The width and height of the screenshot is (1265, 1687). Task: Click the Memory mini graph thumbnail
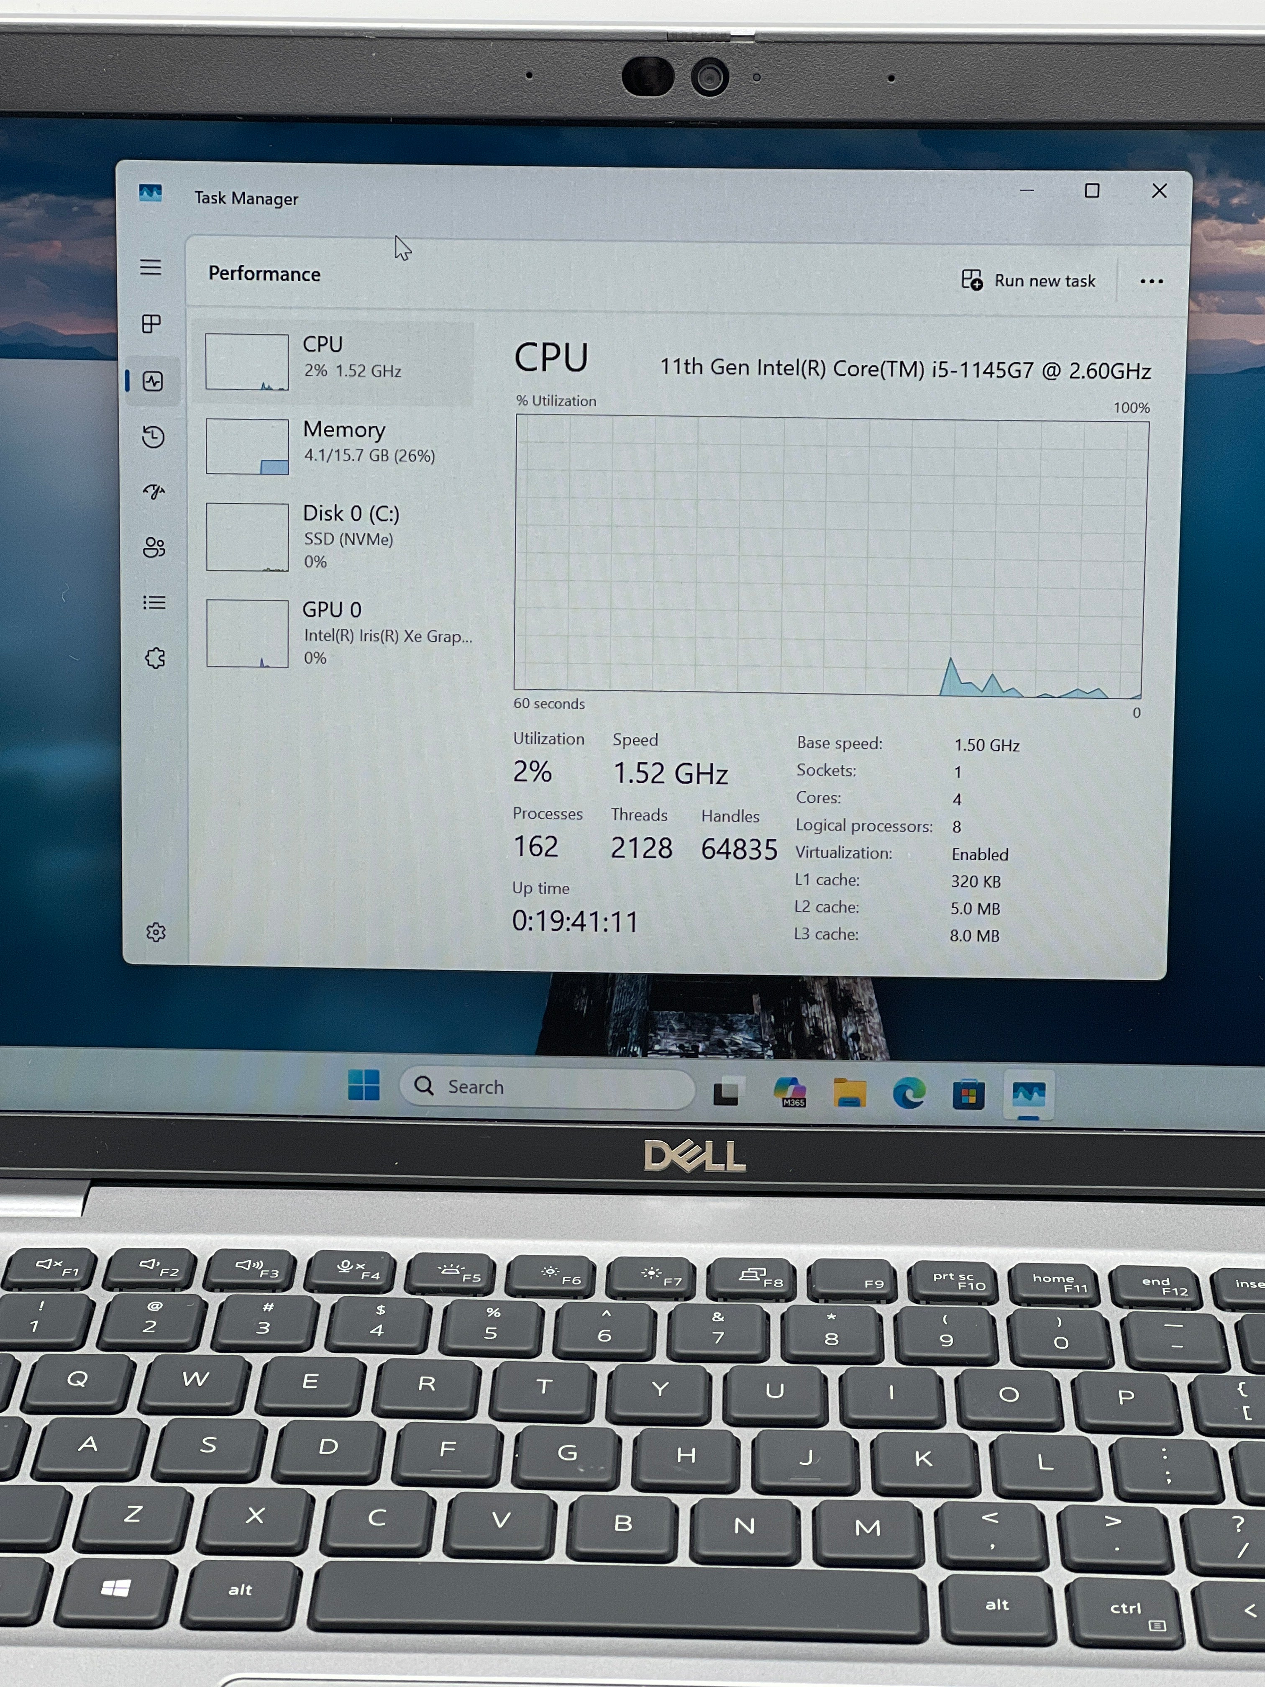(247, 446)
